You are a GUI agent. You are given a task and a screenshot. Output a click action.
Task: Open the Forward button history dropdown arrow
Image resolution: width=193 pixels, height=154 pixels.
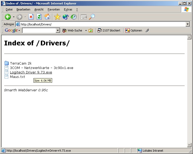point(25,17)
